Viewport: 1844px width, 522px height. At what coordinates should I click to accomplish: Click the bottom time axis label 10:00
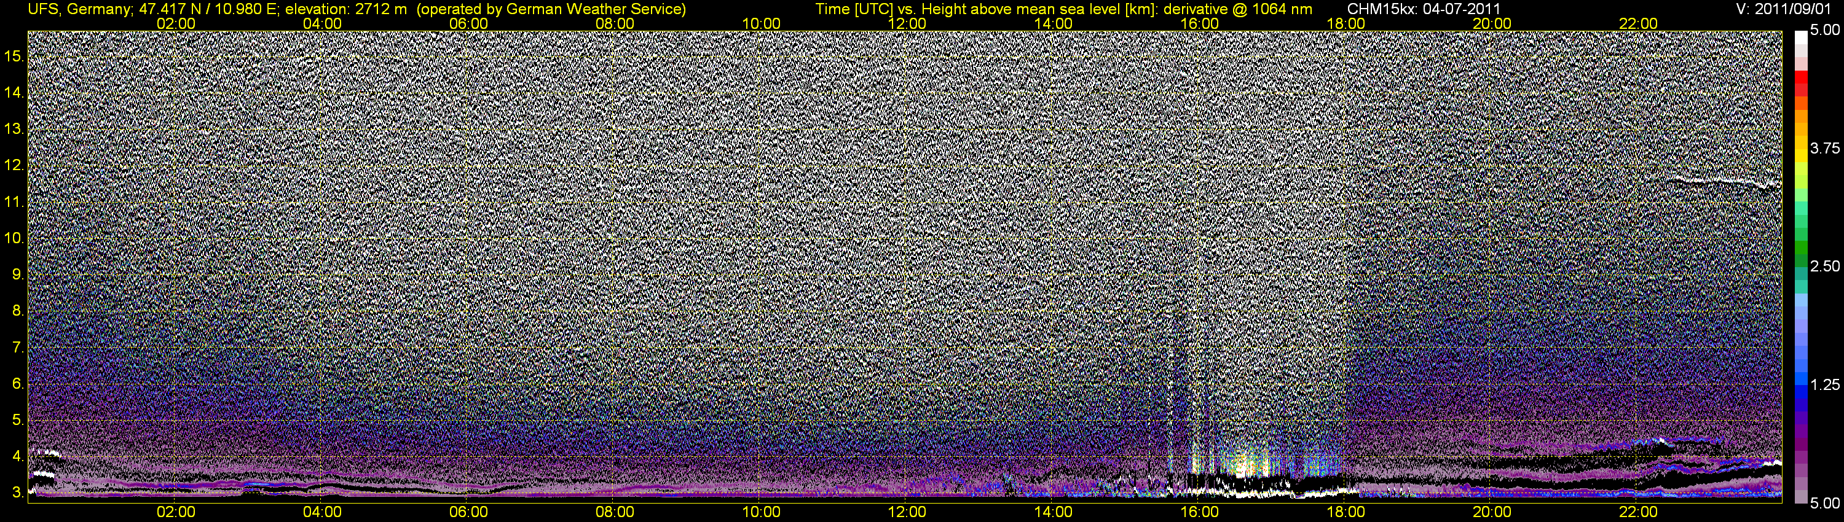click(x=761, y=512)
